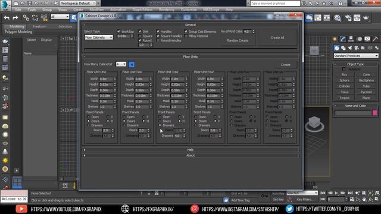Screen dimensions: 381x214
Task: Click the Instagram logo in bottom banner
Action: point(195,209)
